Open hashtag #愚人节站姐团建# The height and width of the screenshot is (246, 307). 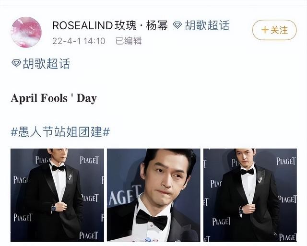tap(60, 132)
